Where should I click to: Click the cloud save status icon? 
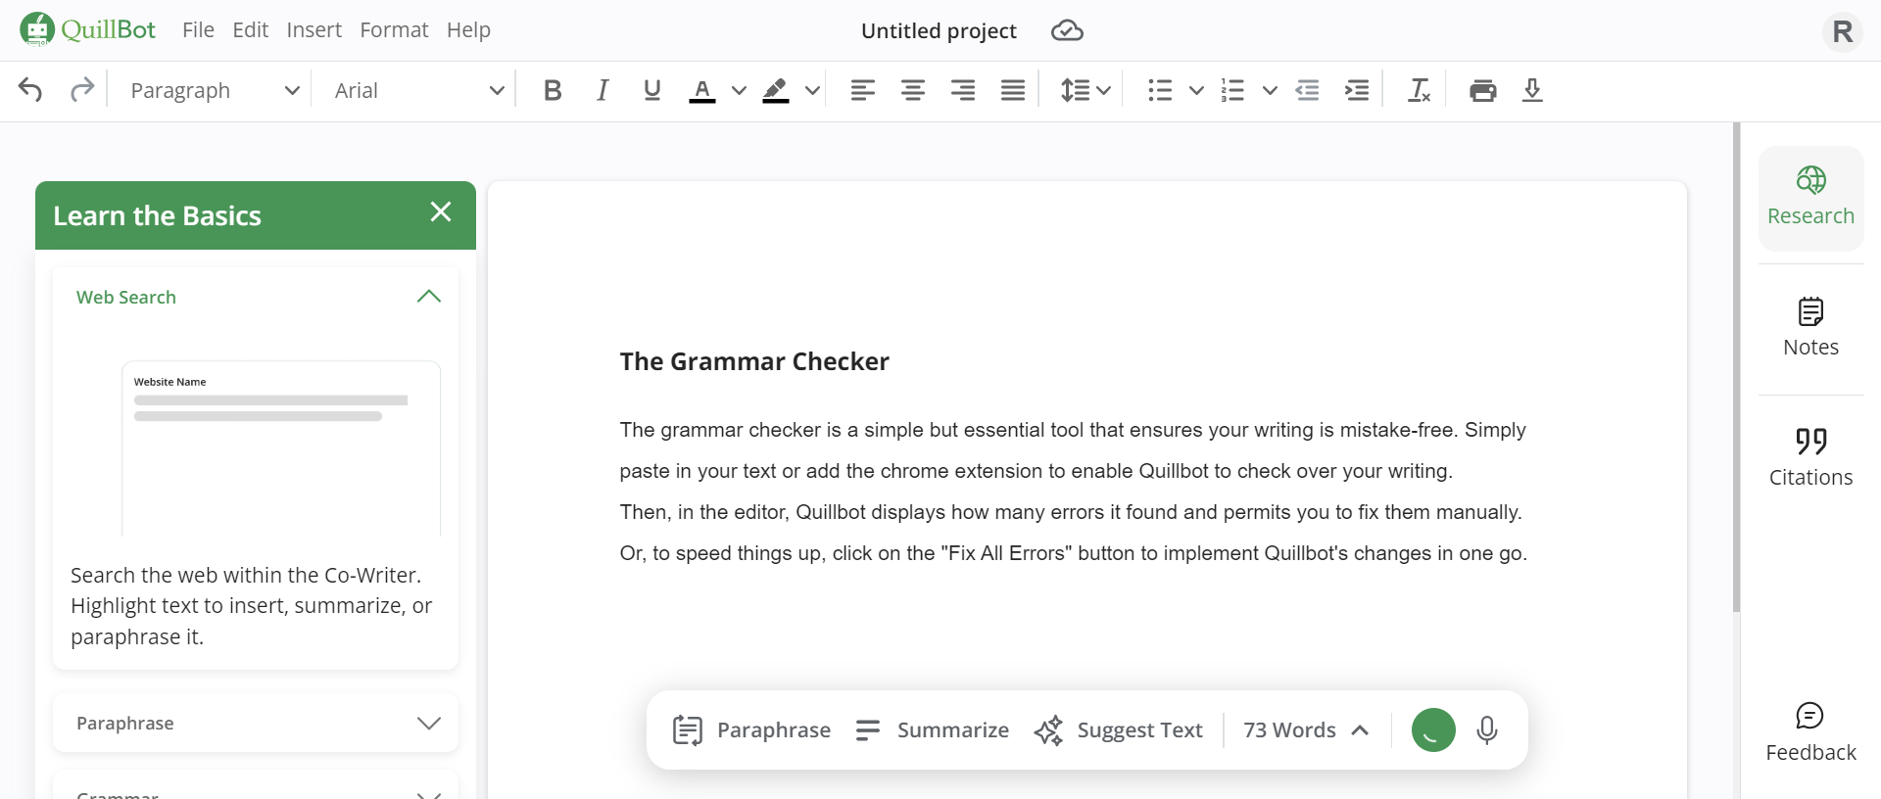point(1067,30)
